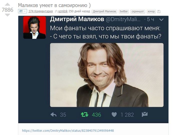Collapse the post with the view toggle
The width and height of the screenshot is (181, 135).
point(23,11)
